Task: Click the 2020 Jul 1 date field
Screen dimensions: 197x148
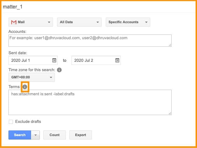Action: tap(30, 60)
